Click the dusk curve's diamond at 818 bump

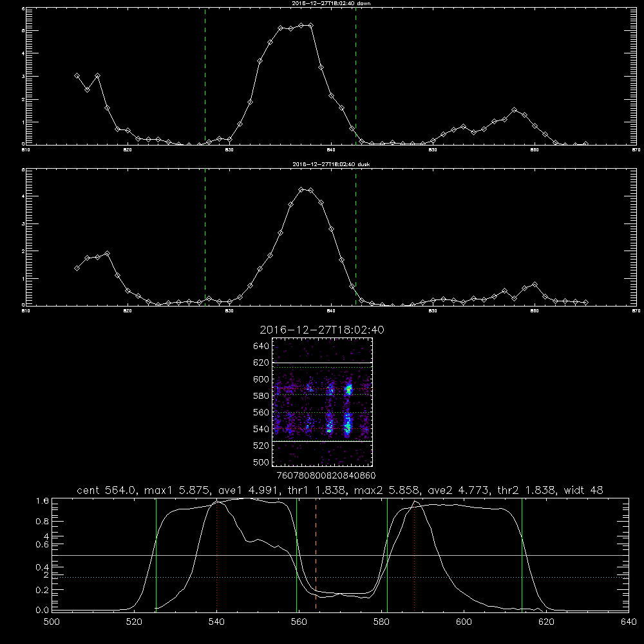tap(107, 253)
